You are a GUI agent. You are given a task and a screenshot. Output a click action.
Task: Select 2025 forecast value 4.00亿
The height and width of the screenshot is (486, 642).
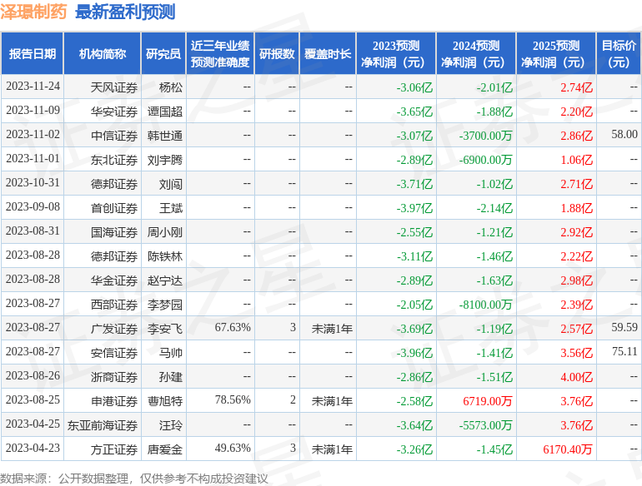click(576, 377)
